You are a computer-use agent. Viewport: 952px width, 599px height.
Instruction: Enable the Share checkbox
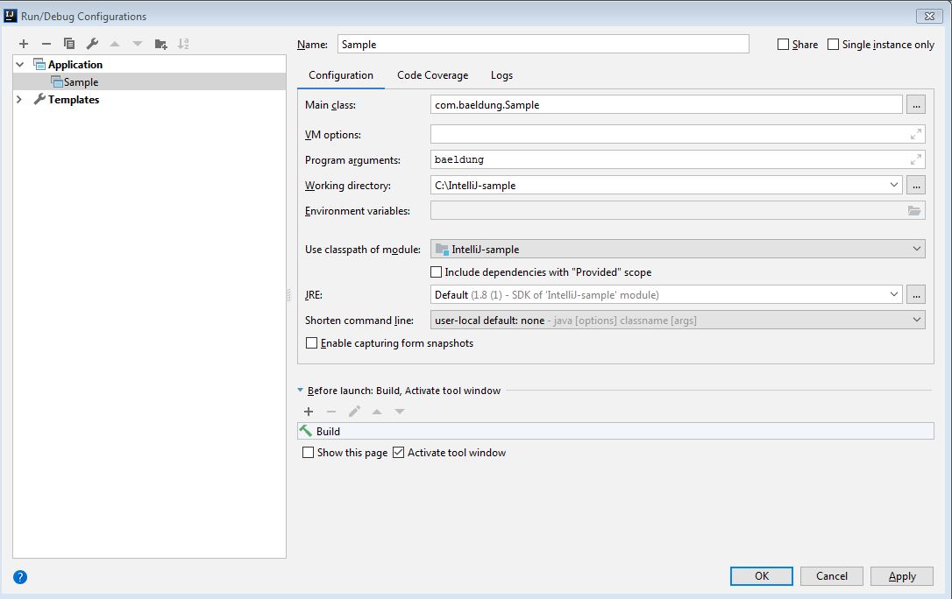783,45
